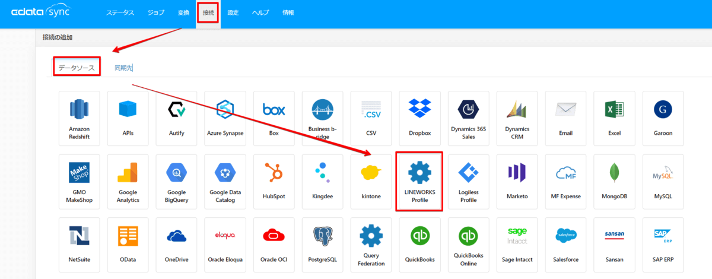
Task: Choose the OData connector tile
Action: click(128, 245)
